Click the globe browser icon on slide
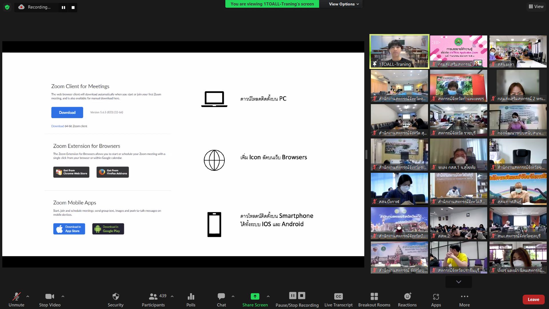The height and width of the screenshot is (309, 549). 214,160
